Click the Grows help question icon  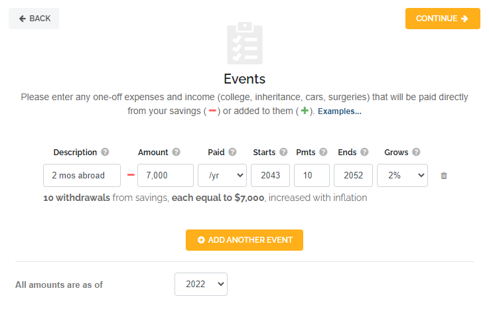(416, 152)
